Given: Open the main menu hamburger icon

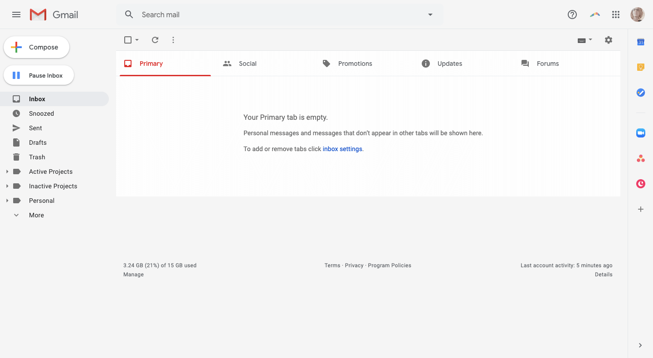Looking at the screenshot, I should [x=16, y=15].
